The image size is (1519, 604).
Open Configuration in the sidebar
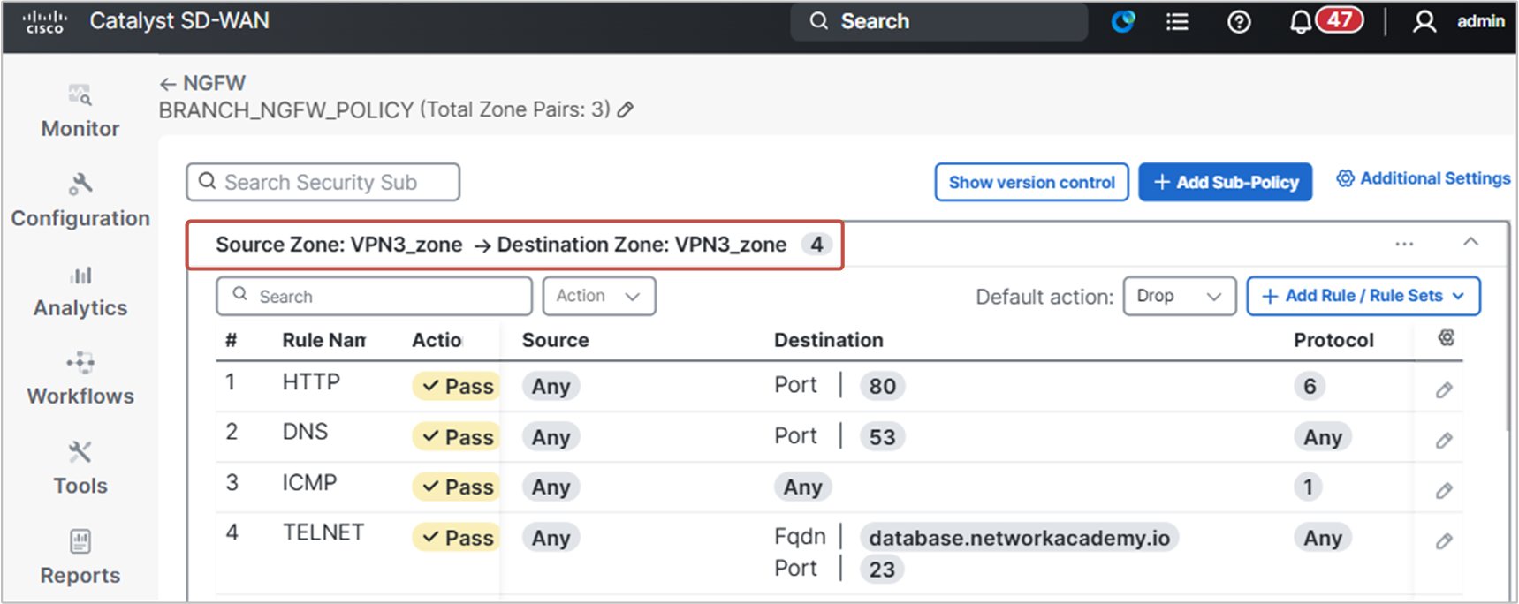80,201
